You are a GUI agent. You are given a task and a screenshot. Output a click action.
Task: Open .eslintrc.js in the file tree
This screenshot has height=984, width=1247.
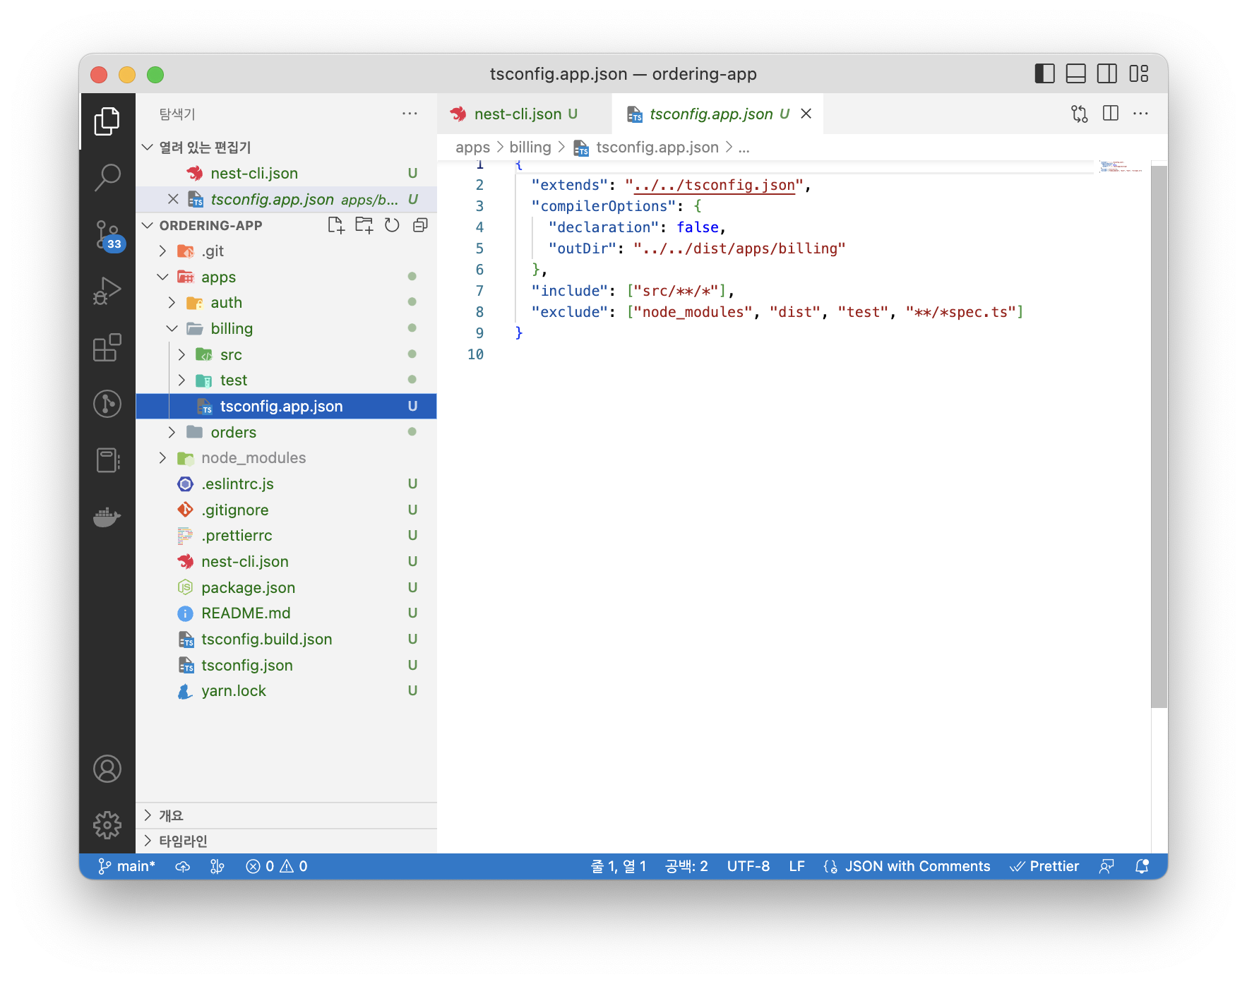click(286, 484)
